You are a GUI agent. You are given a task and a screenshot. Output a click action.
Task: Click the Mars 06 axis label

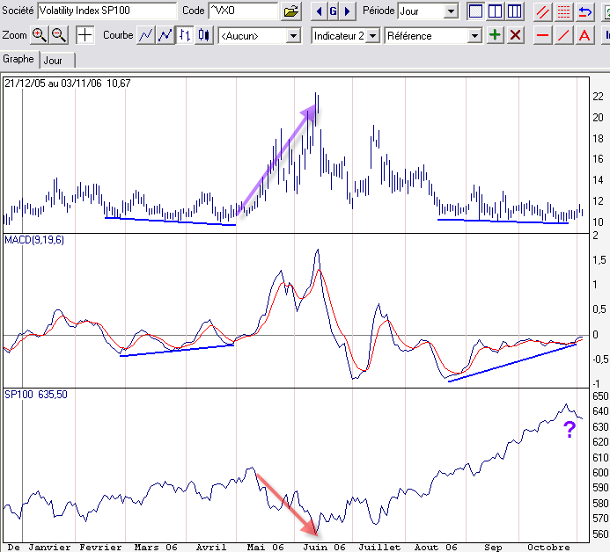156,547
